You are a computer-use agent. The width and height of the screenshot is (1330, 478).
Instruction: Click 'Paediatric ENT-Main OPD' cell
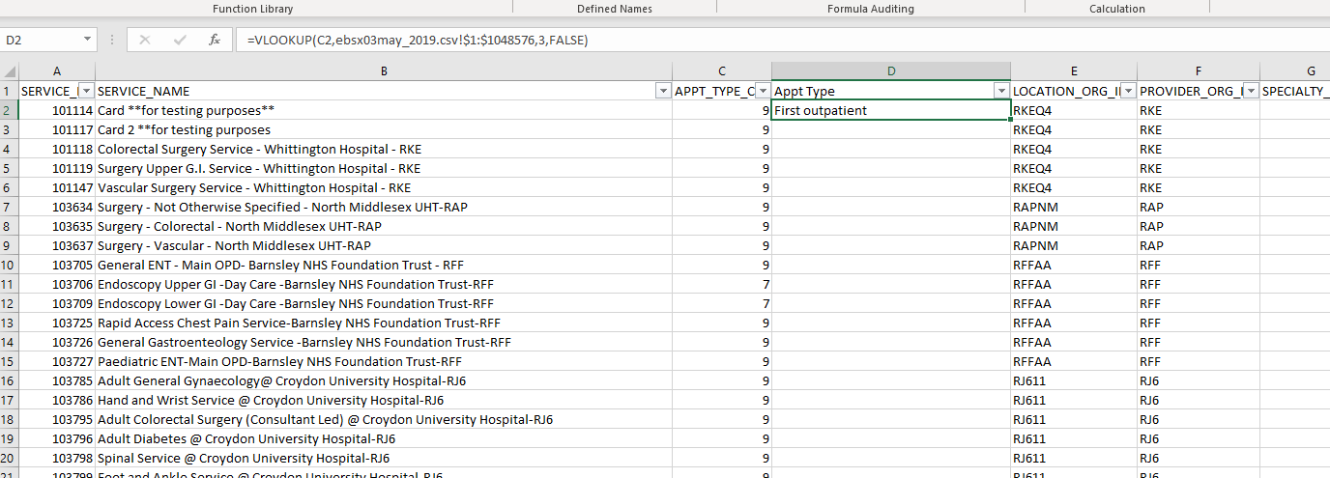pos(384,361)
